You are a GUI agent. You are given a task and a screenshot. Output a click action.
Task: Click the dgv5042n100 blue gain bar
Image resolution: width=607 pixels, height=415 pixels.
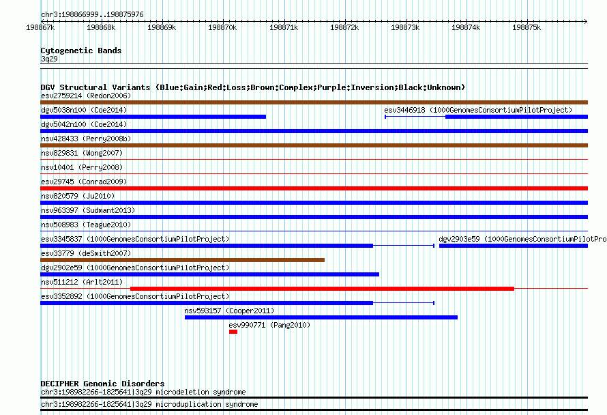tap(314, 131)
